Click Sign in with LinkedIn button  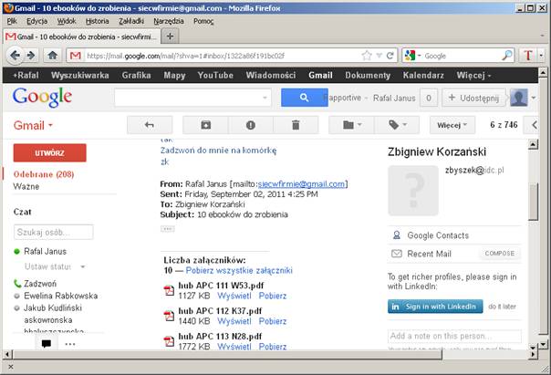coord(435,307)
